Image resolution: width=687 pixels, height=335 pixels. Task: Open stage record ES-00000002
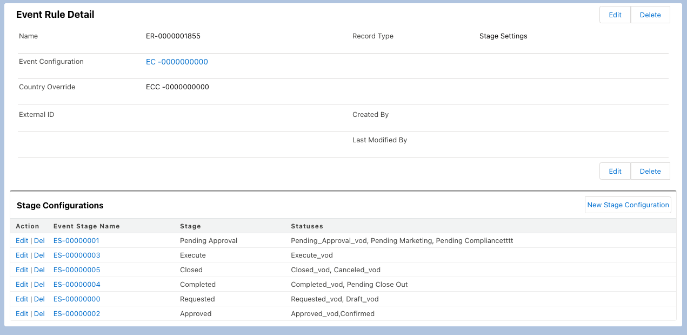tap(76, 313)
